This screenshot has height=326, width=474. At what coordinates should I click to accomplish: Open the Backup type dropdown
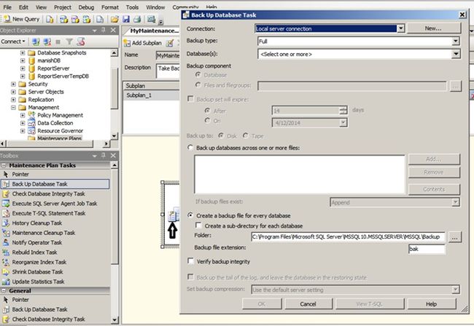point(456,41)
